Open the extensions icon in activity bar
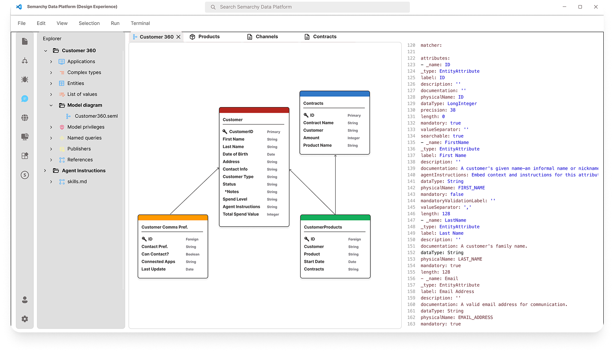614x353 pixels. click(25, 156)
